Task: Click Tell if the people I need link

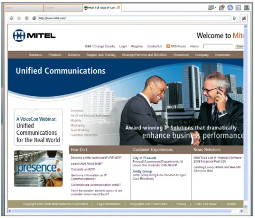Action: click(97, 192)
